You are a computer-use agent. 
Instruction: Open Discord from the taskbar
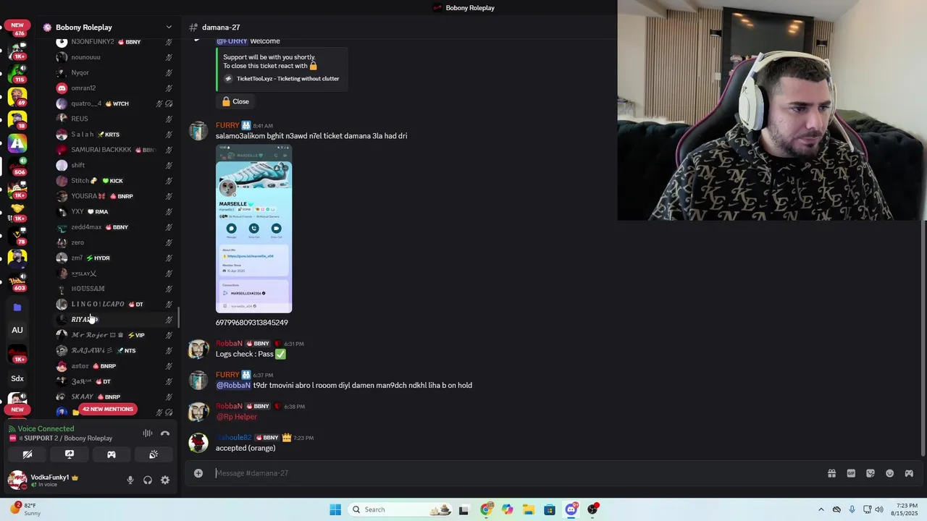coord(571,509)
